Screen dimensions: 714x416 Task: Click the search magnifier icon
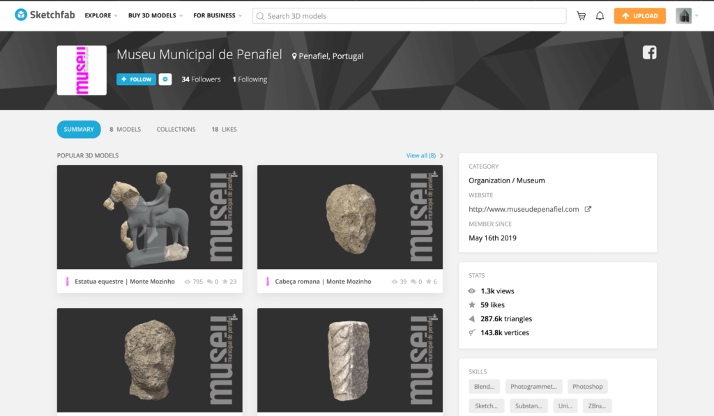click(260, 17)
